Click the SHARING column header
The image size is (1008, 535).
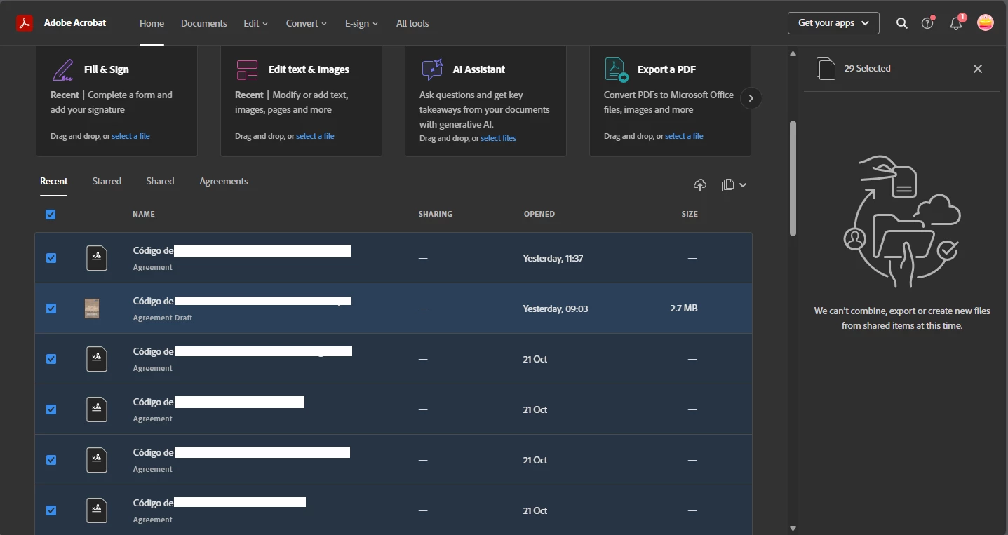pyautogui.click(x=436, y=214)
